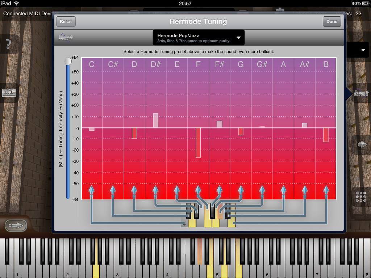
Task: Select the C# note column header
Action: tap(113, 64)
